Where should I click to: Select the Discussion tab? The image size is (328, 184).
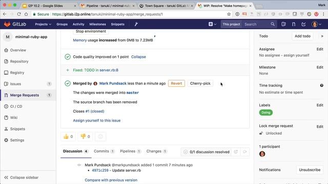[x=75, y=151]
